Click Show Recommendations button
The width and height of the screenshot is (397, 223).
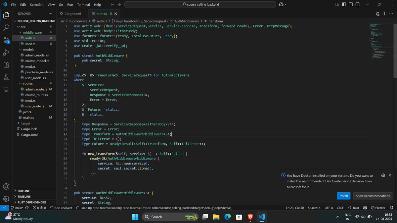pyautogui.click(x=373, y=196)
